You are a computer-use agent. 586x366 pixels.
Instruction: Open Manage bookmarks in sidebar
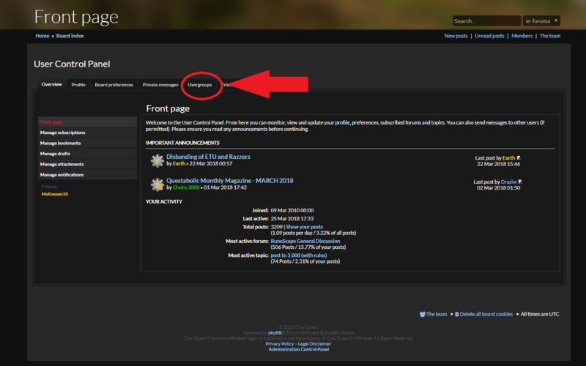click(x=87, y=143)
